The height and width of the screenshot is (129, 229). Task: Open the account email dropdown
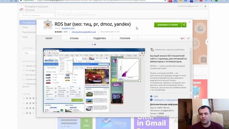pos(189,6)
